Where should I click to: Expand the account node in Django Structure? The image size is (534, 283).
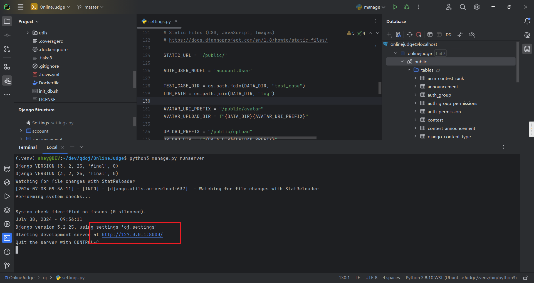tap(21, 131)
